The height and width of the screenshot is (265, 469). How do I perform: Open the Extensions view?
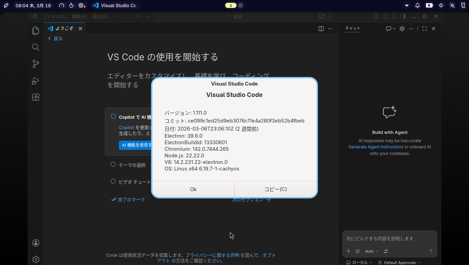(36, 97)
